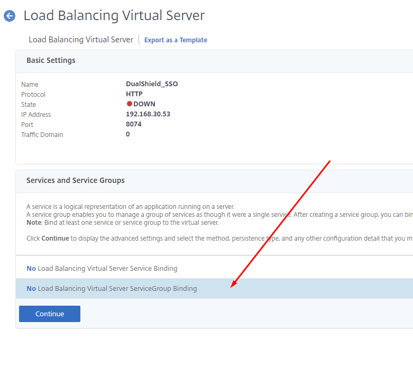Viewport: 413px width, 376px height.
Task: Click the Traffic Domain field label
Action: (x=42, y=135)
